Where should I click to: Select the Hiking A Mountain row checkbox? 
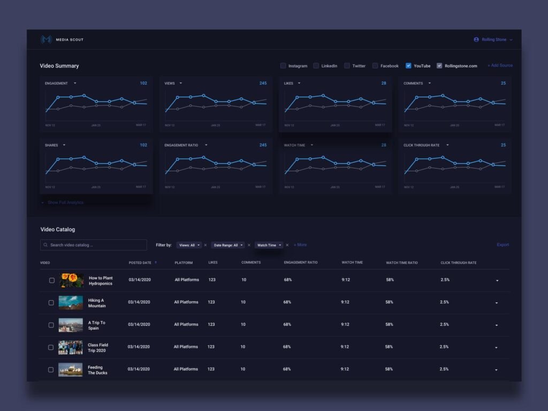[51, 303]
